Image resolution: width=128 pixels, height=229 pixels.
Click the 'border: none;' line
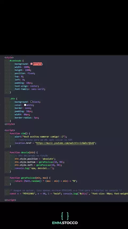[x=23, y=108]
